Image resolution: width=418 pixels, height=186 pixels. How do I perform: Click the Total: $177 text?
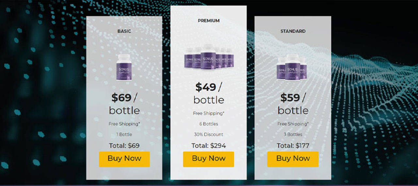(293, 146)
